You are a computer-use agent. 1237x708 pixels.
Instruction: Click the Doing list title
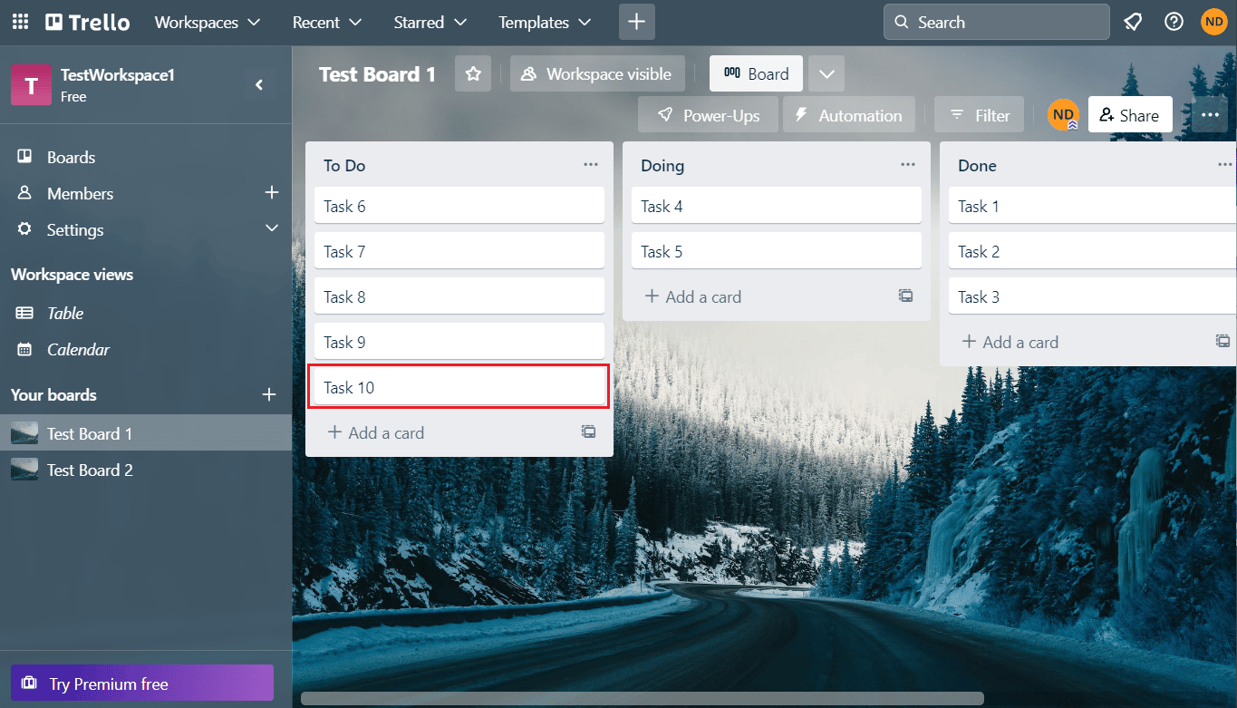click(662, 165)
